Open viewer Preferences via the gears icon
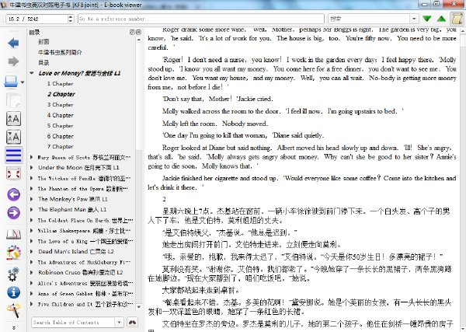This screenshot has width=466, height=332. click(13, 274)
